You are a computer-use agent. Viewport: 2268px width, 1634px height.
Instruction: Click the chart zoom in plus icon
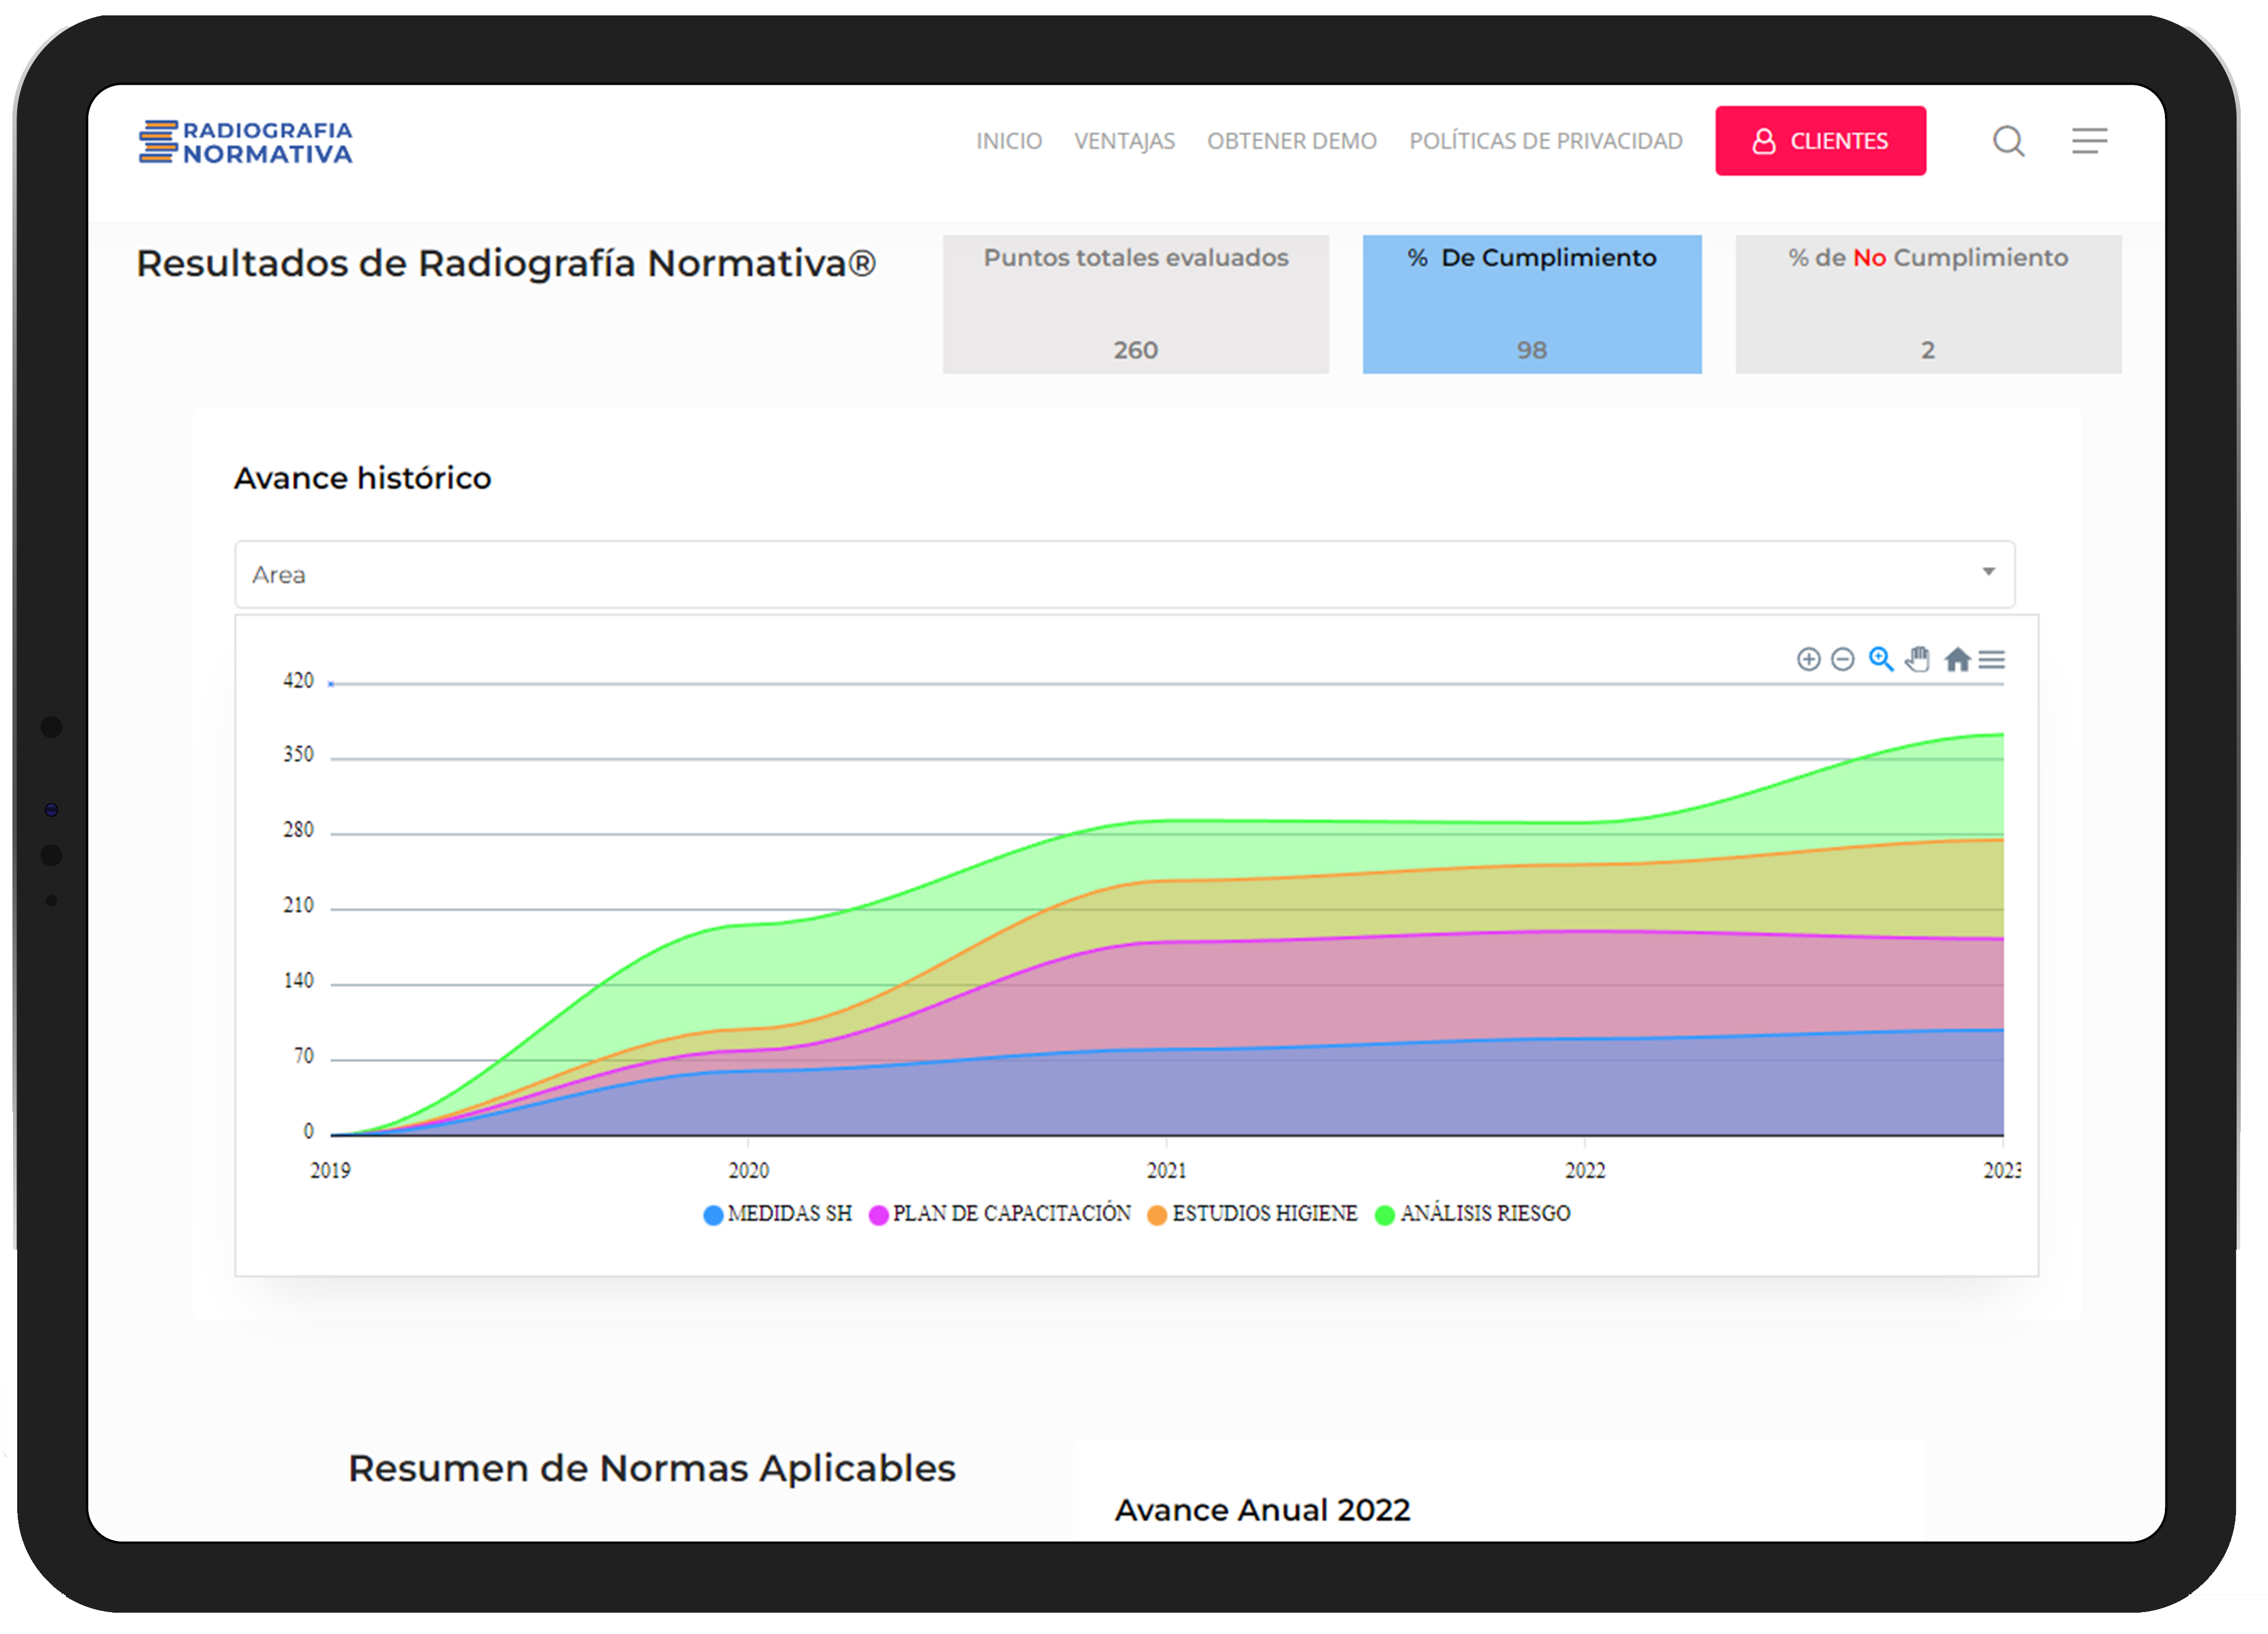(x=1808, y=660)
